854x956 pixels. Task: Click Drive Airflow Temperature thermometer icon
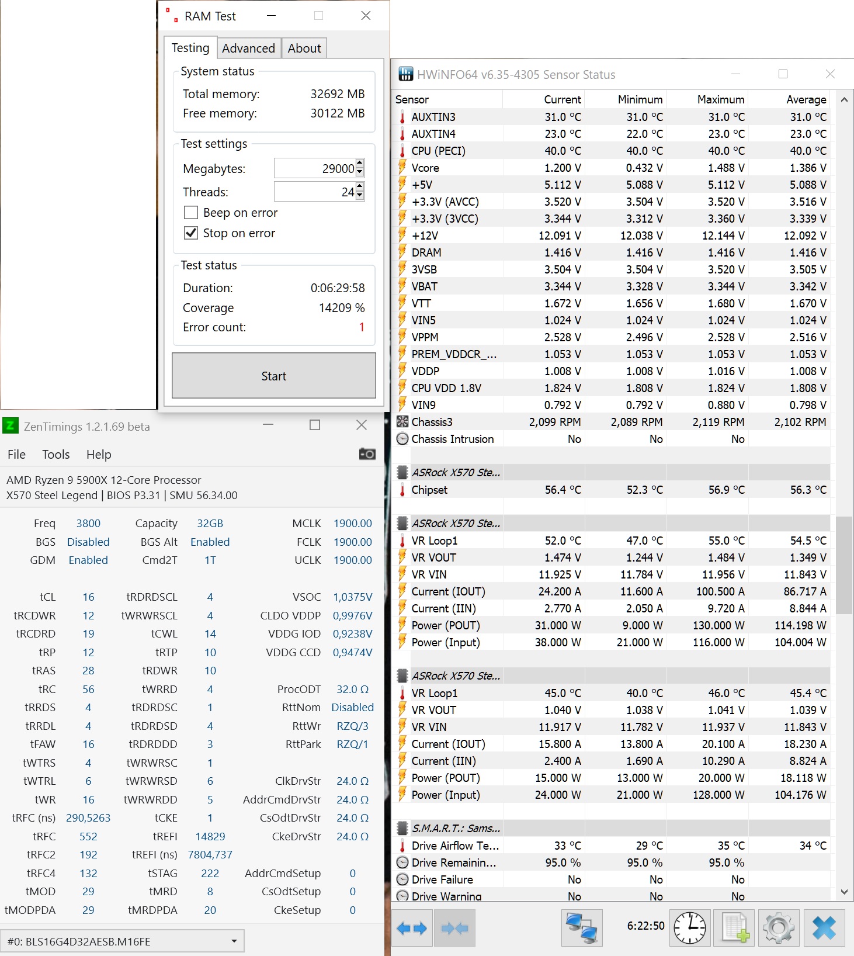402,846
